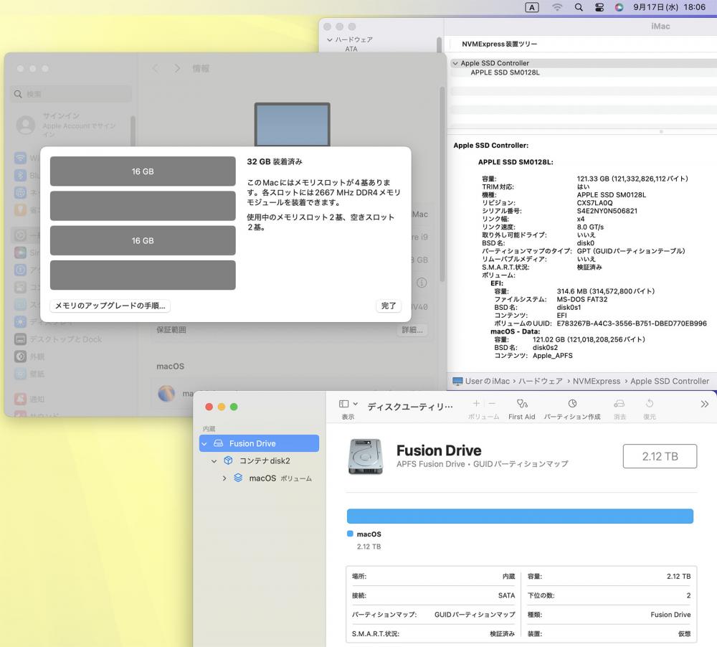Collapse the Apple SSD Controller disclosure triangle
Screen dimensions: 717x647
(455, 63)
